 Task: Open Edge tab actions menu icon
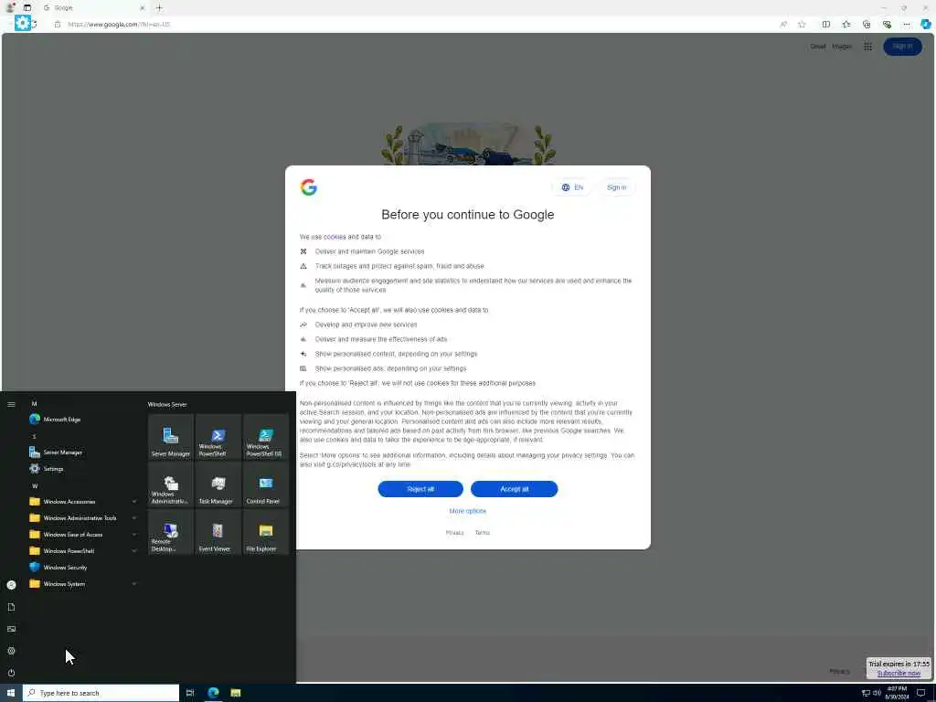27,7
